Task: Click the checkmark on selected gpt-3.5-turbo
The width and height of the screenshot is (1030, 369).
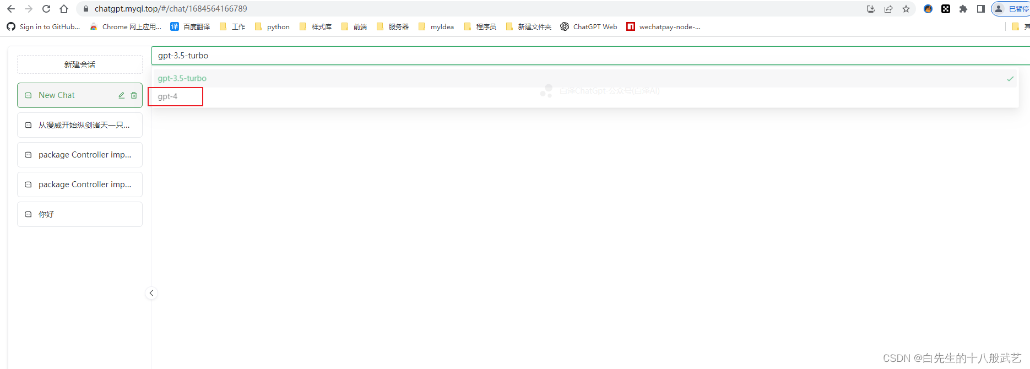Action: click(1010, 79)
